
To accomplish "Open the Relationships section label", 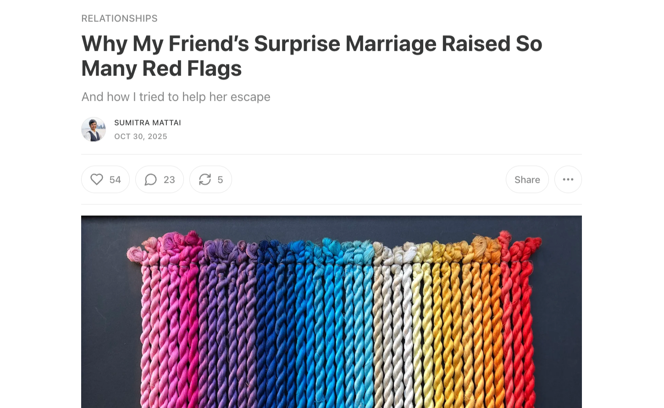I will pos(119,18).
